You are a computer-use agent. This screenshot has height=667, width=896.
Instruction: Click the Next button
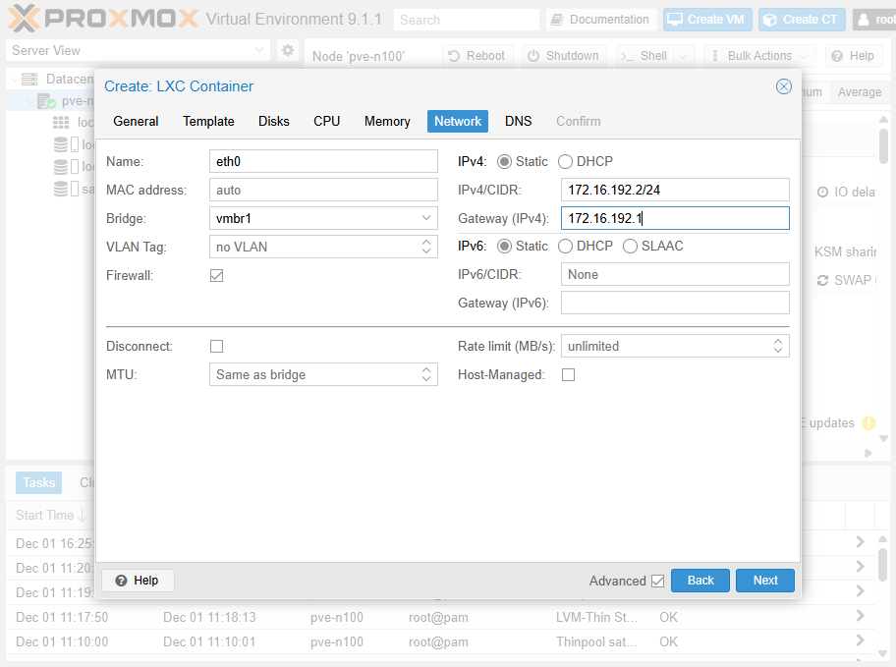coord(764,581)
